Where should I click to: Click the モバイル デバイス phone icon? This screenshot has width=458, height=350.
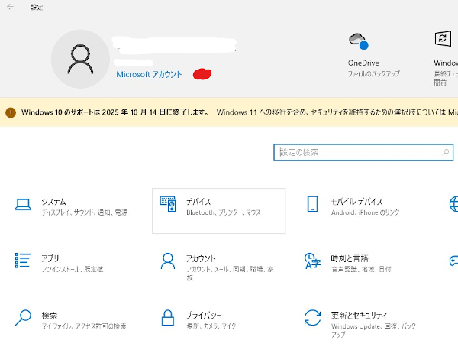[x=312, y=204]
